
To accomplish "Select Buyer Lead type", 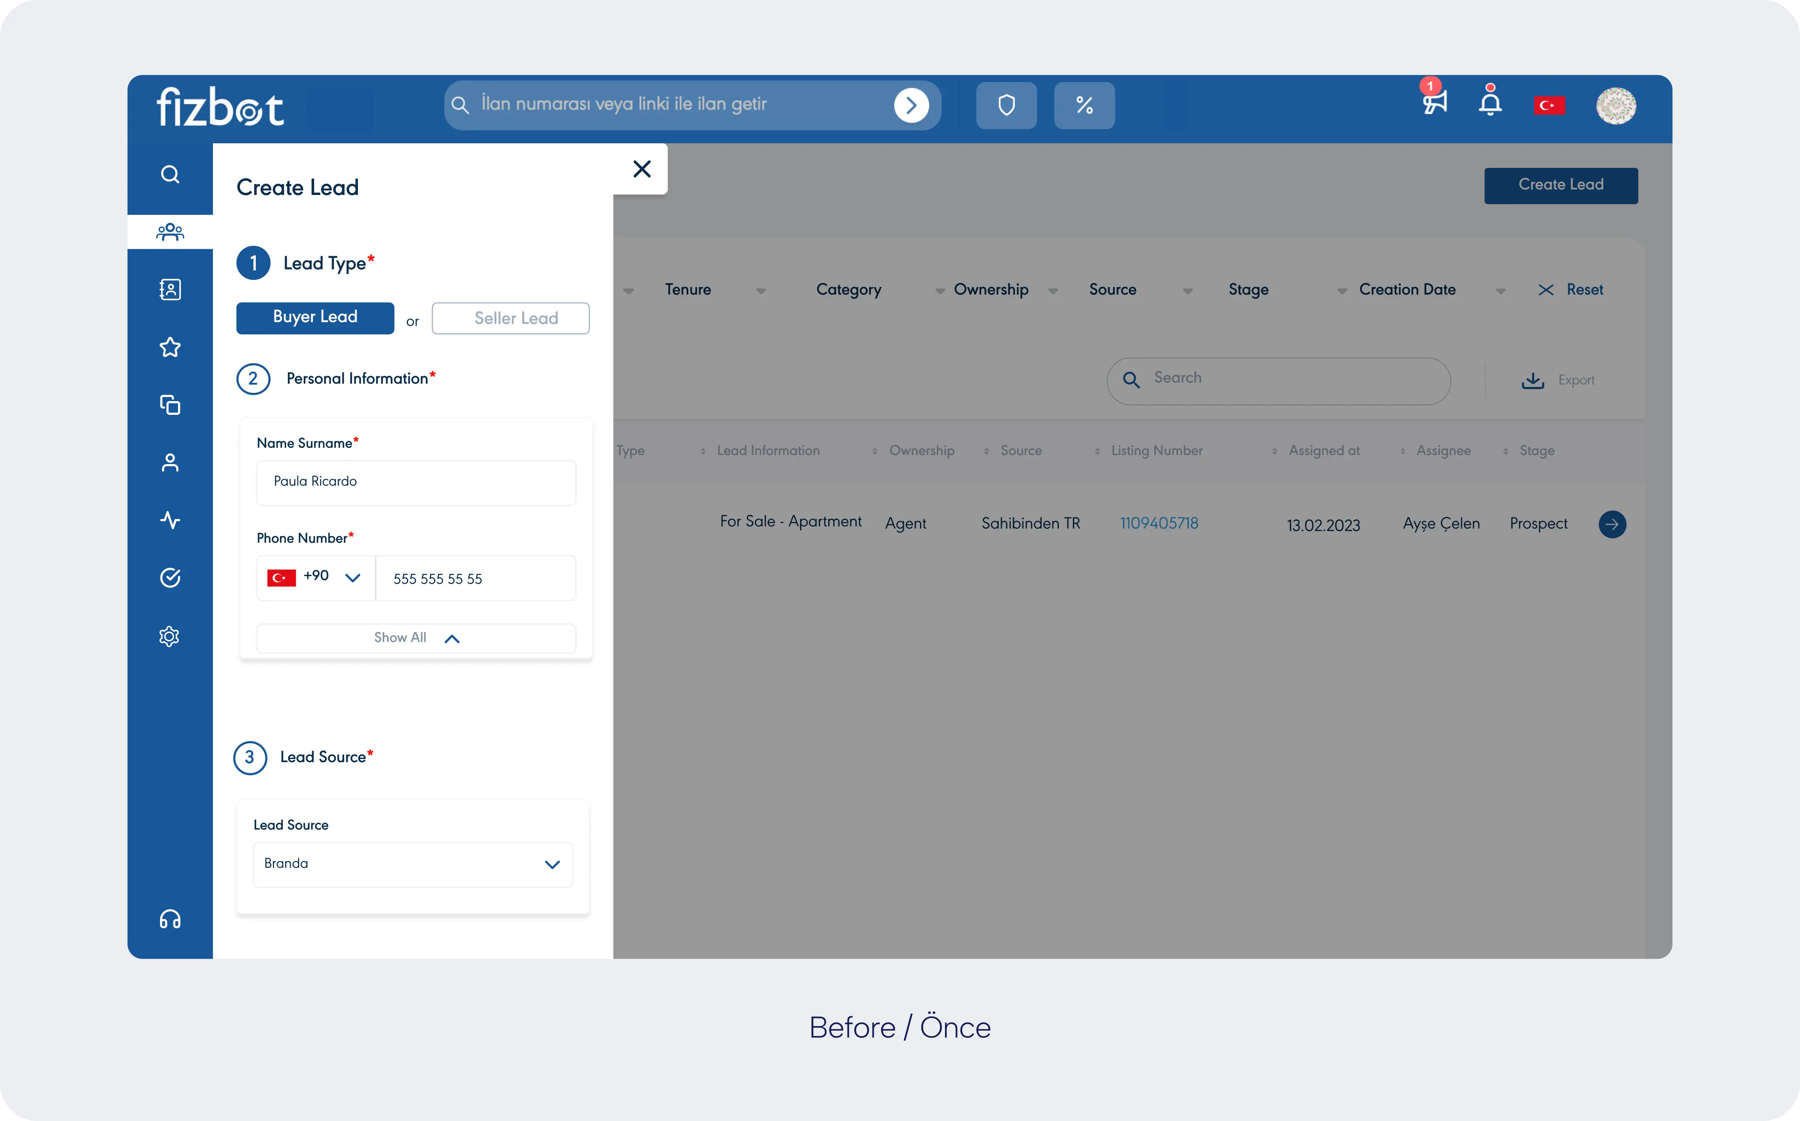I will 315,317.
